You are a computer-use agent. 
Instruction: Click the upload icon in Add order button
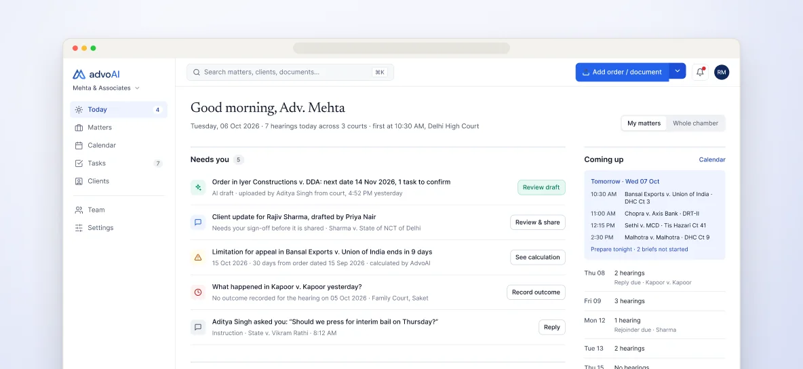point(586,73)
